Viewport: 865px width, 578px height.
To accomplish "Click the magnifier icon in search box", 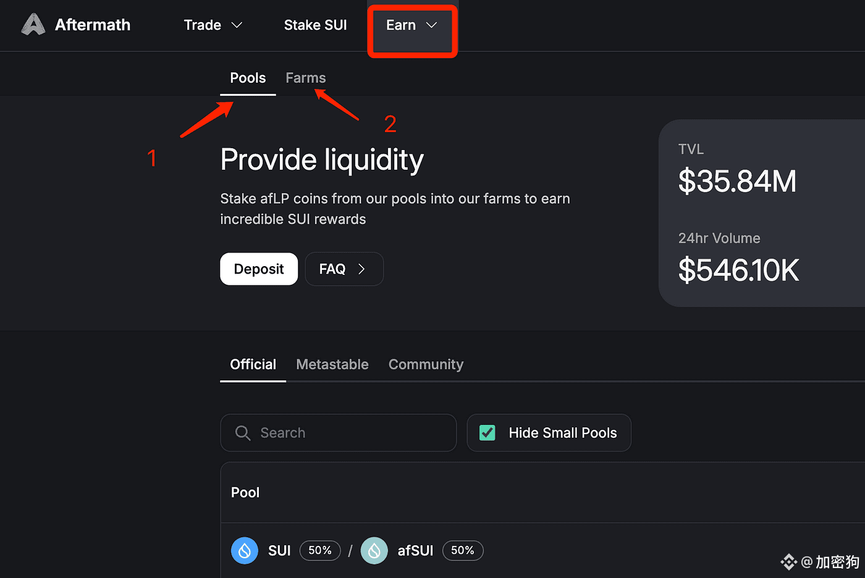I will click(x=243, y=433).
